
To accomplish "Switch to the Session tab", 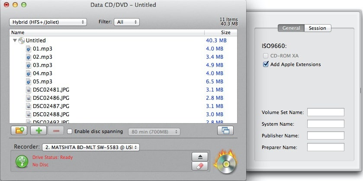I will click(x=318, y=28).
